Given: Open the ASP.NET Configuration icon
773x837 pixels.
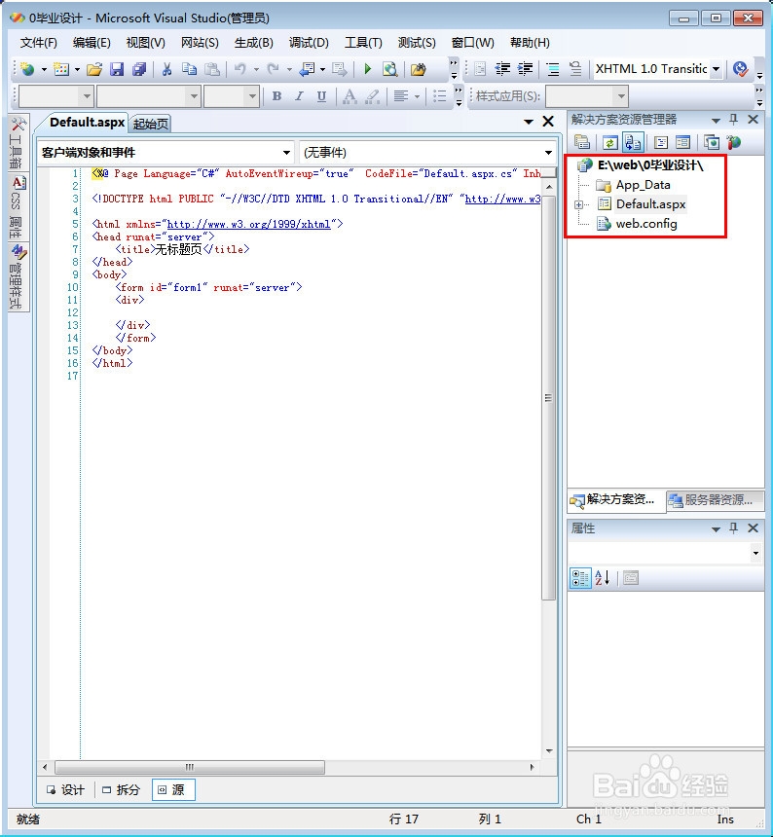Looking at the screenshot, I should point(735,142).
